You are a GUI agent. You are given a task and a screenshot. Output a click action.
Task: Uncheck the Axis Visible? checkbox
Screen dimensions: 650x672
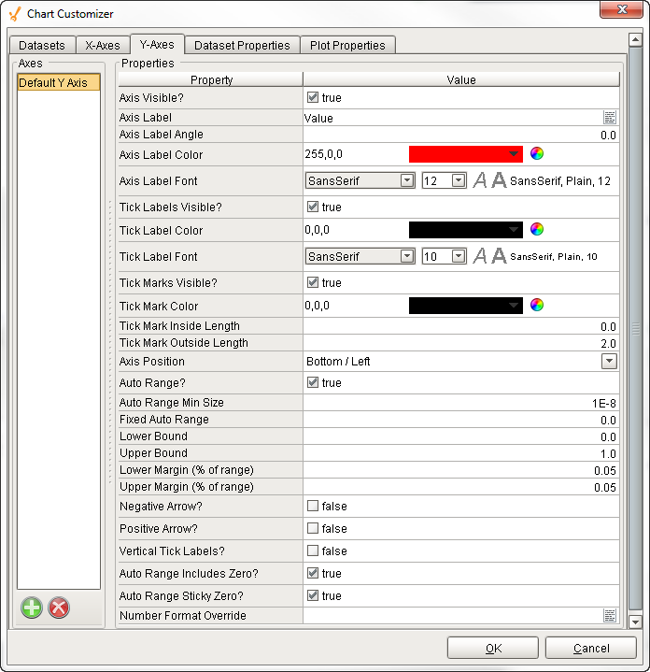tap(313, 97)
